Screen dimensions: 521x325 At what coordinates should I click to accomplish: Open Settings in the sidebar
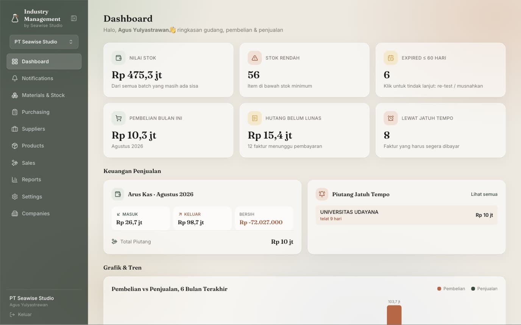coord(44,197)
